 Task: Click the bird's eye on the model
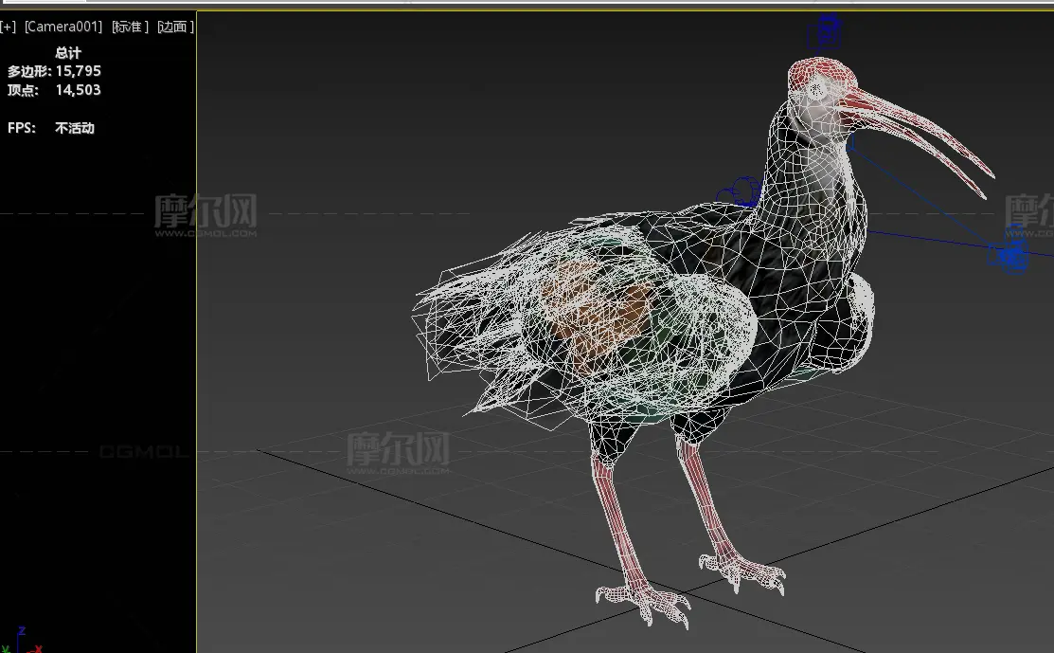point(816,88)
